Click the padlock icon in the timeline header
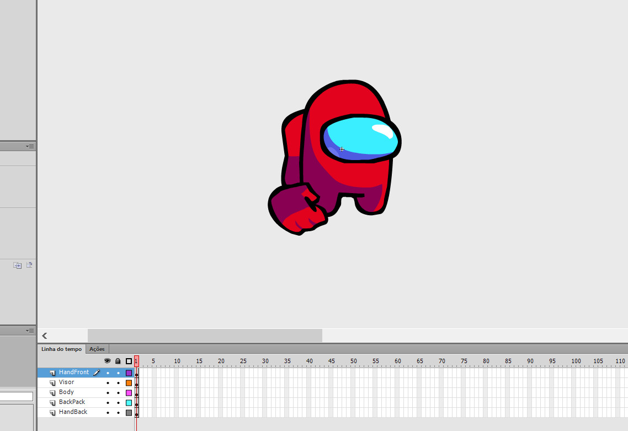This screenshot has width=628, height=431. coord(118,360)
